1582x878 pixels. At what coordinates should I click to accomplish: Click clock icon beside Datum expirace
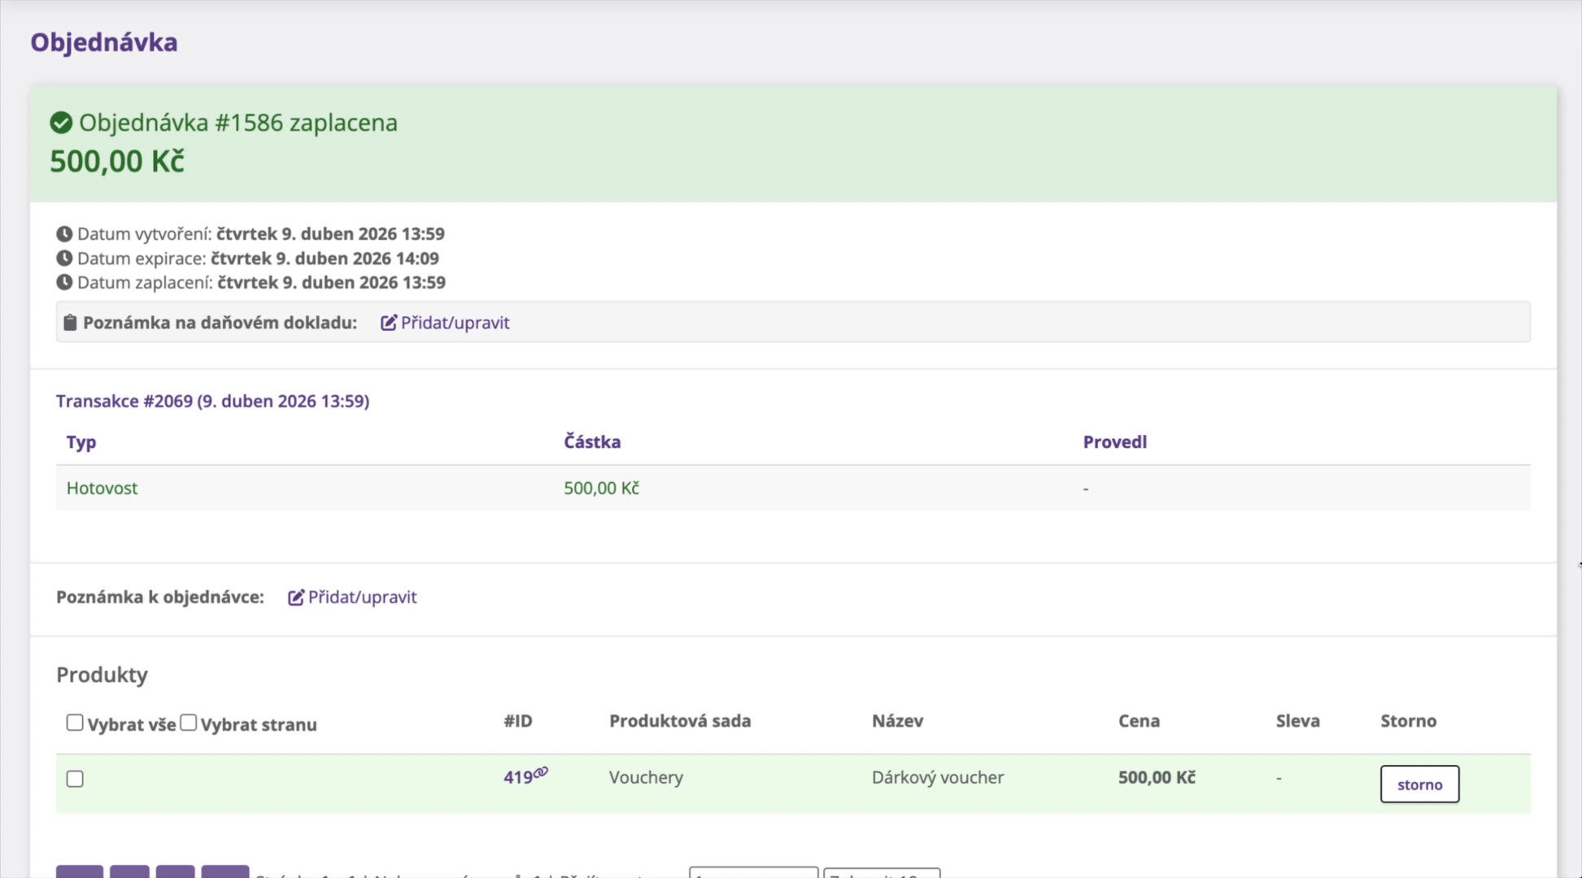point(64,259)
